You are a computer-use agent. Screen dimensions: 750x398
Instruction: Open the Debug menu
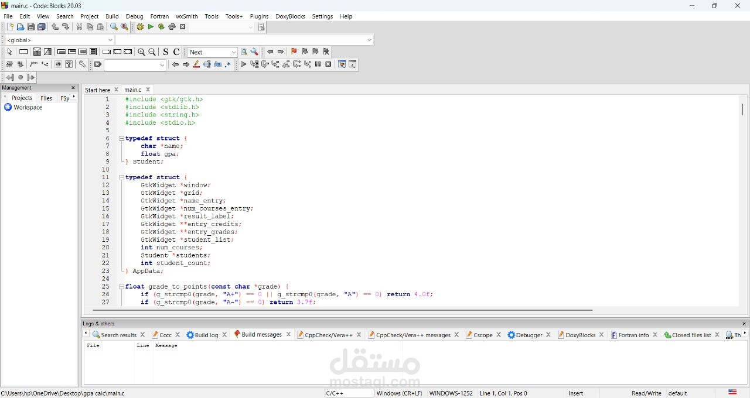[134, 16]
